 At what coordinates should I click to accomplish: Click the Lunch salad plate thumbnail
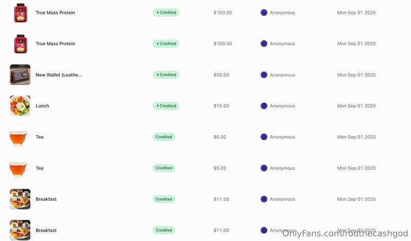tap(20, 106)
